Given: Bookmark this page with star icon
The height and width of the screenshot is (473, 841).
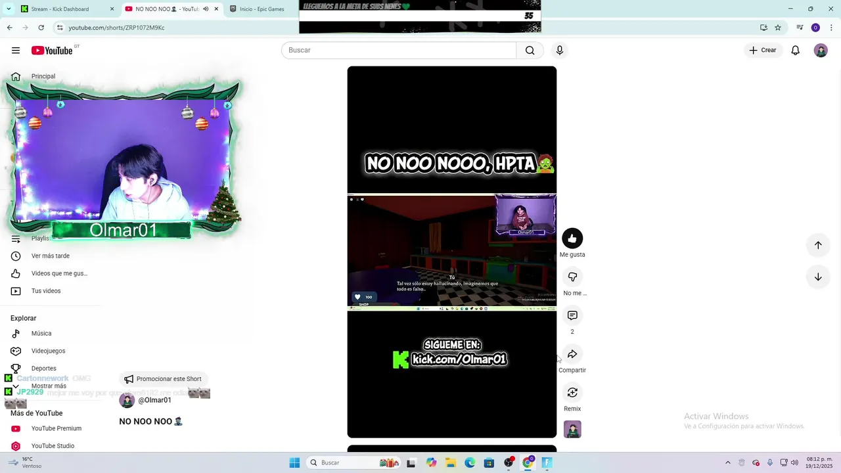Looking at the screenshot, I should (x=778, y=28).
